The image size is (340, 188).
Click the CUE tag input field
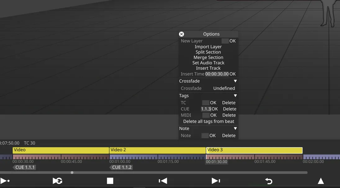coord(206,109)
